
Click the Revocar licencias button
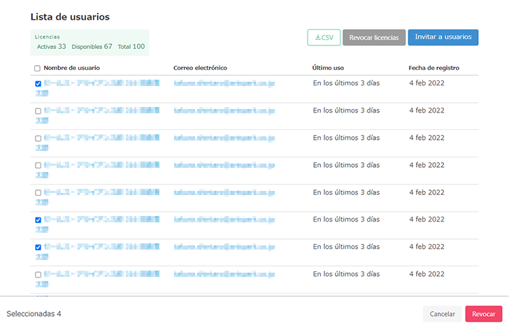point(374,38)
